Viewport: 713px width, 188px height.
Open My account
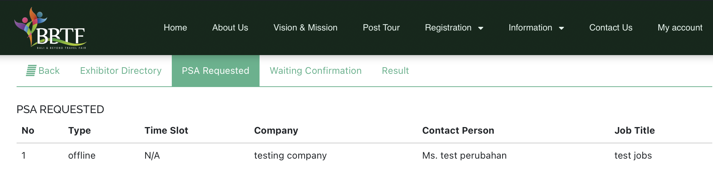click(x=680, y=28)
